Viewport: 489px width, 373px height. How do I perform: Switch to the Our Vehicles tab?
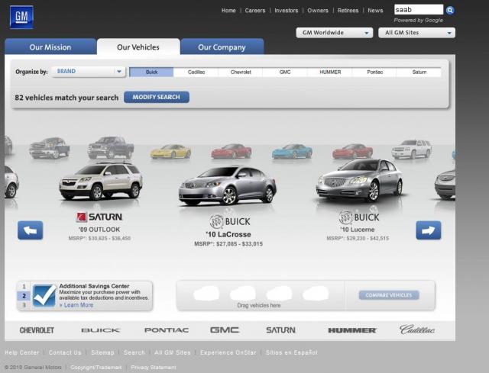pos(138,47)
